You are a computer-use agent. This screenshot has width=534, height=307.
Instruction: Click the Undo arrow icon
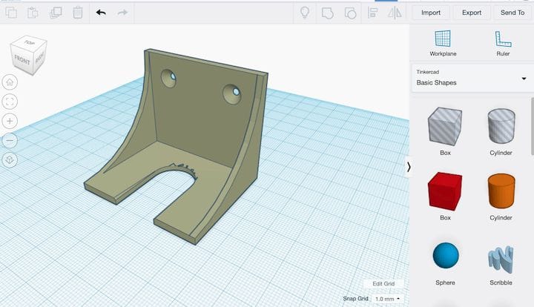pyautogui.click(x=101, y=13)
